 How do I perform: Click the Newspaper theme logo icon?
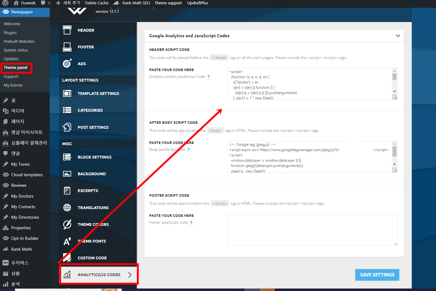(x=6, y=12)
